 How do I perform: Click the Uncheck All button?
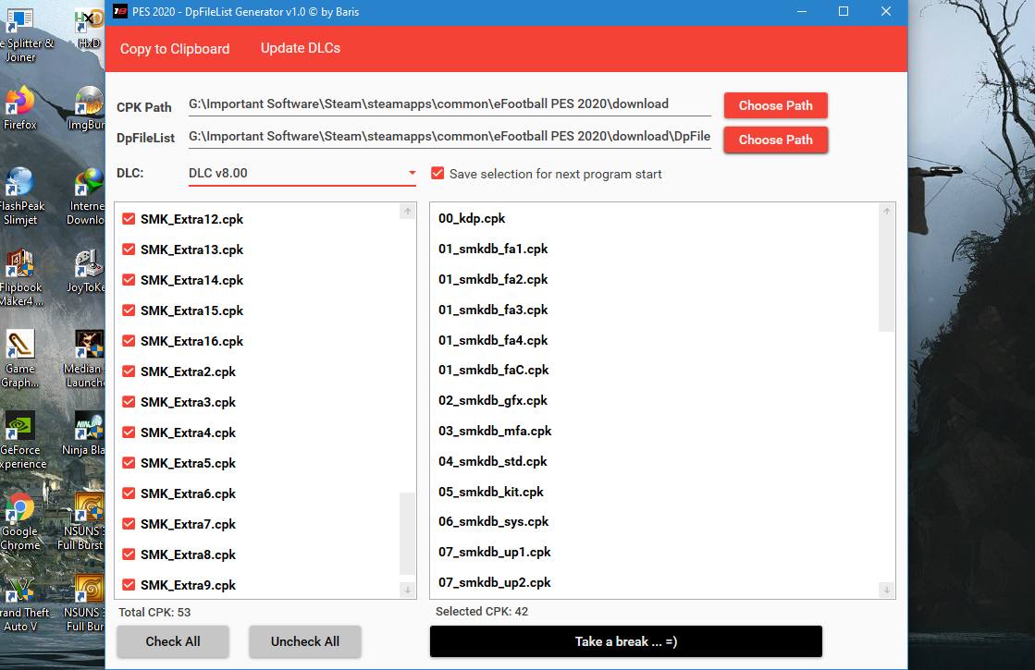point(305,641)
